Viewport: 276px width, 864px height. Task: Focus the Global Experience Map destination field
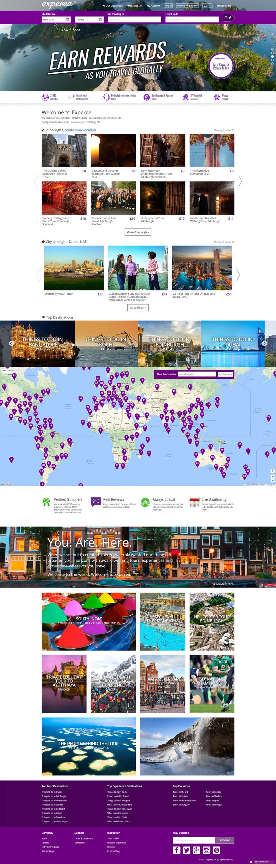(197, 374)
